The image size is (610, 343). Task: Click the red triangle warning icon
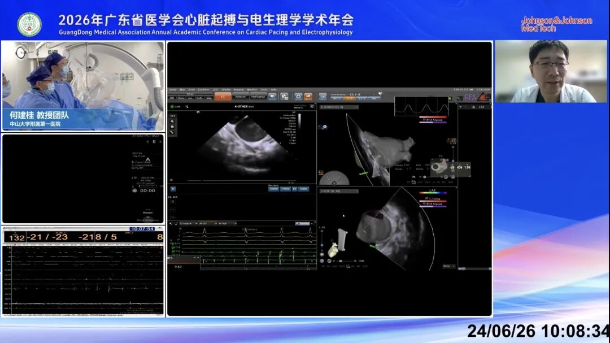point(483,97)
